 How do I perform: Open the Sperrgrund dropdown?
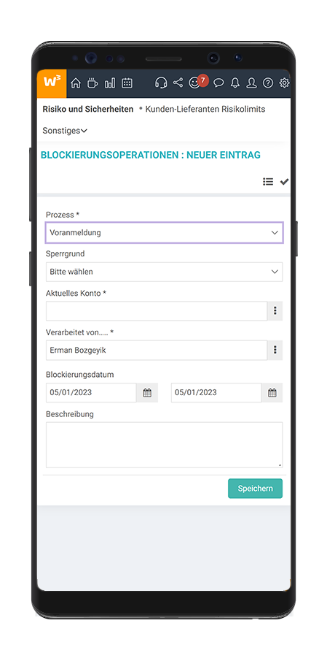pos(164,272)
